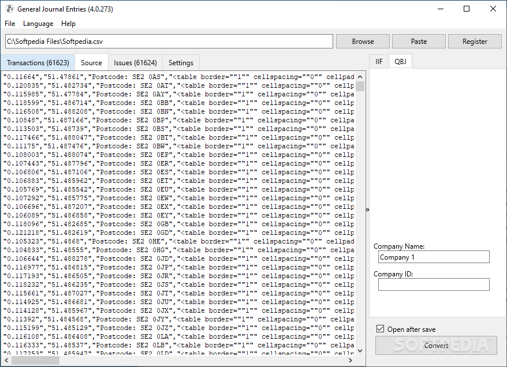Screen dimensions: 507x367
Task: Click the row containing Postcode SE2 0BB
Action: (179, 103)
